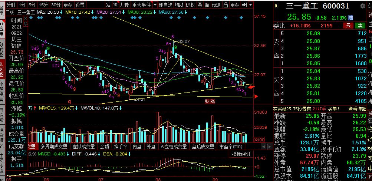Switch to 市盈率(ttm) indicator tab
Image resolution: width=372 pixels, height=181 pixels.
coord(231,147)
